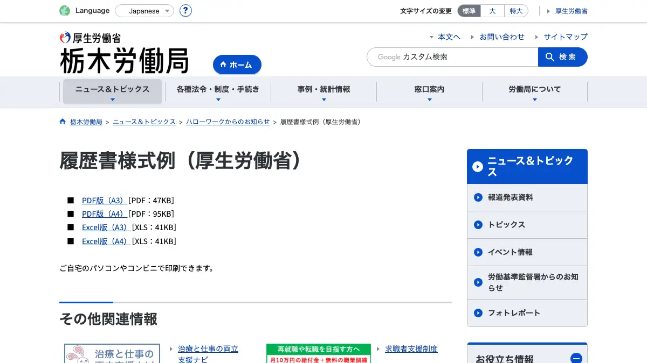647x363 pixels.
Task: Open 栃木労働局 breadcrumb link
Action: tap(86, 122)
